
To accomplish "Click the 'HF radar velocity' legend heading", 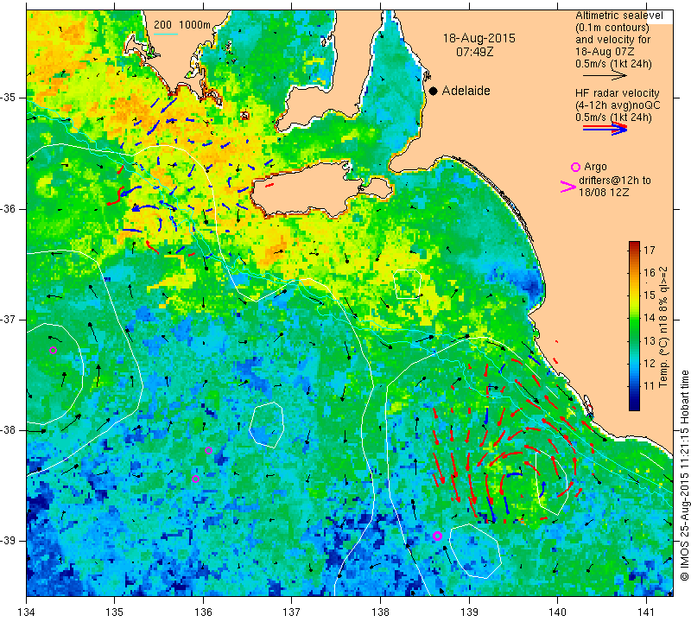I will coord(617,93).
